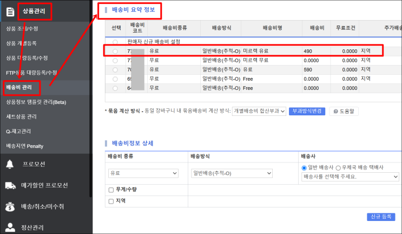Click sidebar vertical scrollbar
The width and height of the screenshot is (402, 234).
91,99
